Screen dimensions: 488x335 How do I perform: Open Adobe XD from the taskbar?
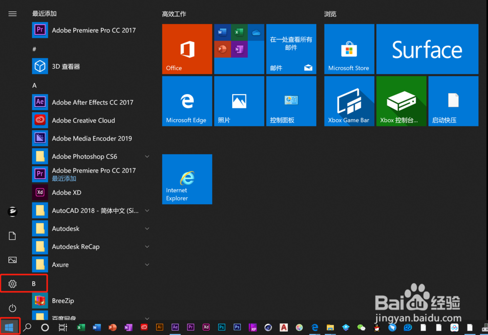coord(206,327)
